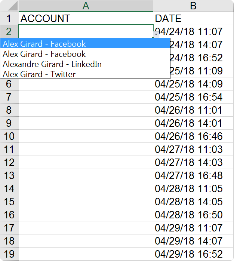Click date cell 04/26/18 11:01

pyautogui.click(x=193, y=110)
